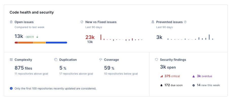Click the umbrella icon beside Coverage
Viewport: 232px width, 102px height.
[x=101, y=60]
